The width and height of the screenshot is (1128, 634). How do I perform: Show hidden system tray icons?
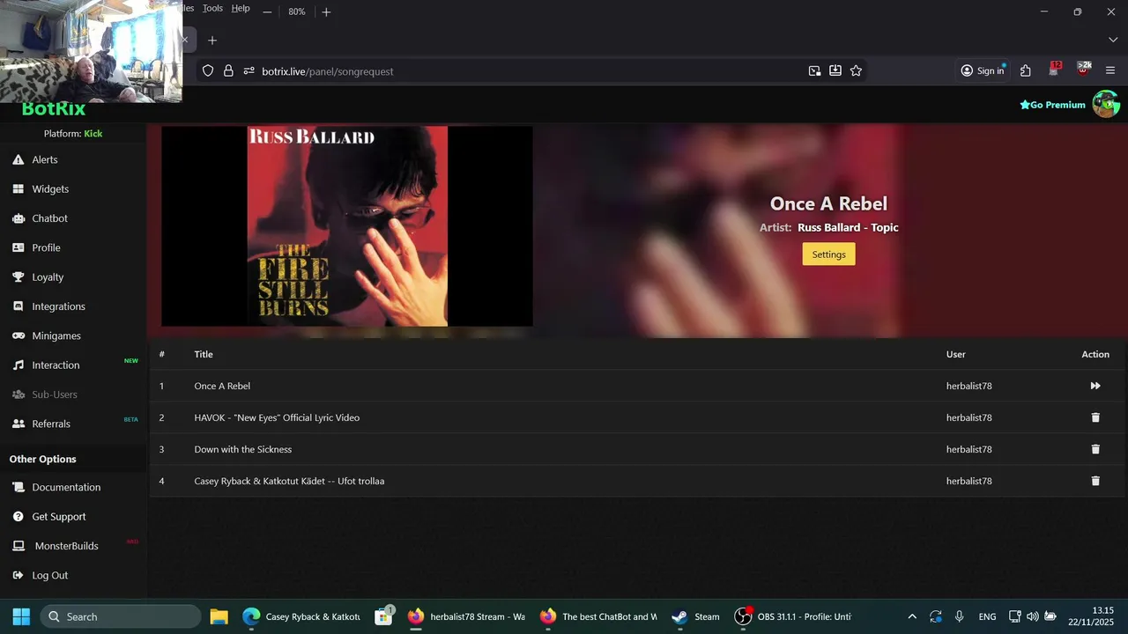click(x=912, y=616)
